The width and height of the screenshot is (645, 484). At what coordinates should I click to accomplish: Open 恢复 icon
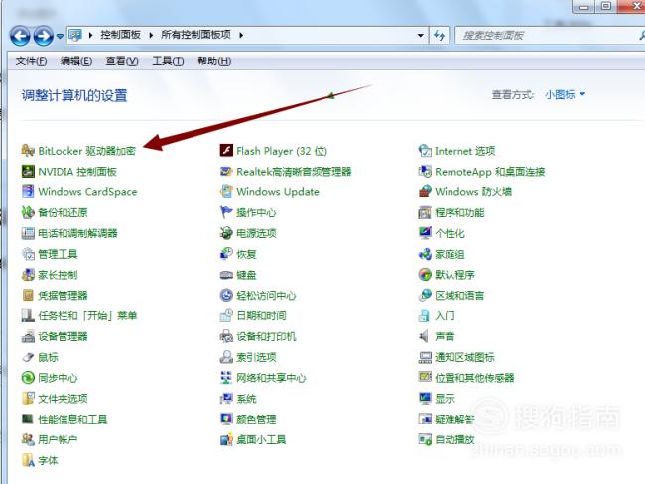226,254
